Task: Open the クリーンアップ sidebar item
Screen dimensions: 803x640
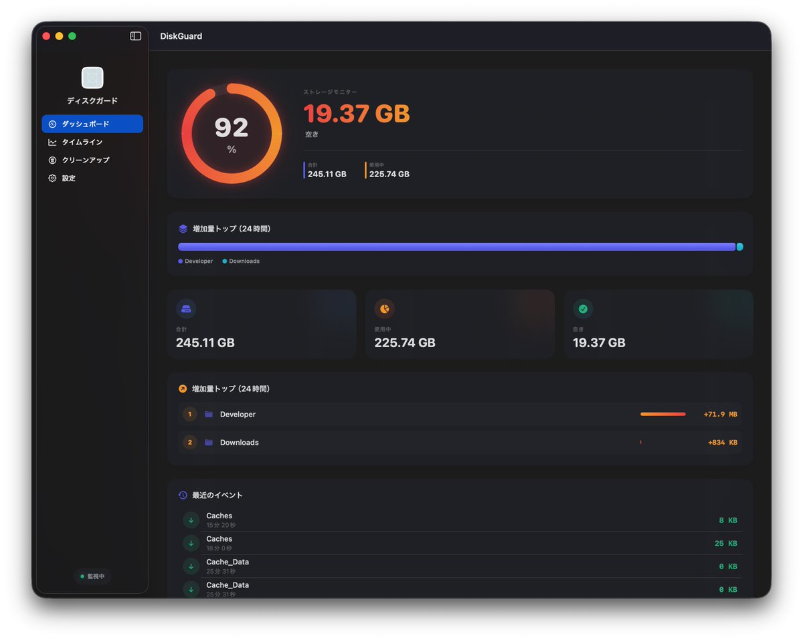Action: (x=92, y=160)
